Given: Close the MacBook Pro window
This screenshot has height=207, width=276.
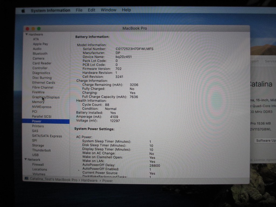Looking at the screenshot, I should (x=27, y=29).
